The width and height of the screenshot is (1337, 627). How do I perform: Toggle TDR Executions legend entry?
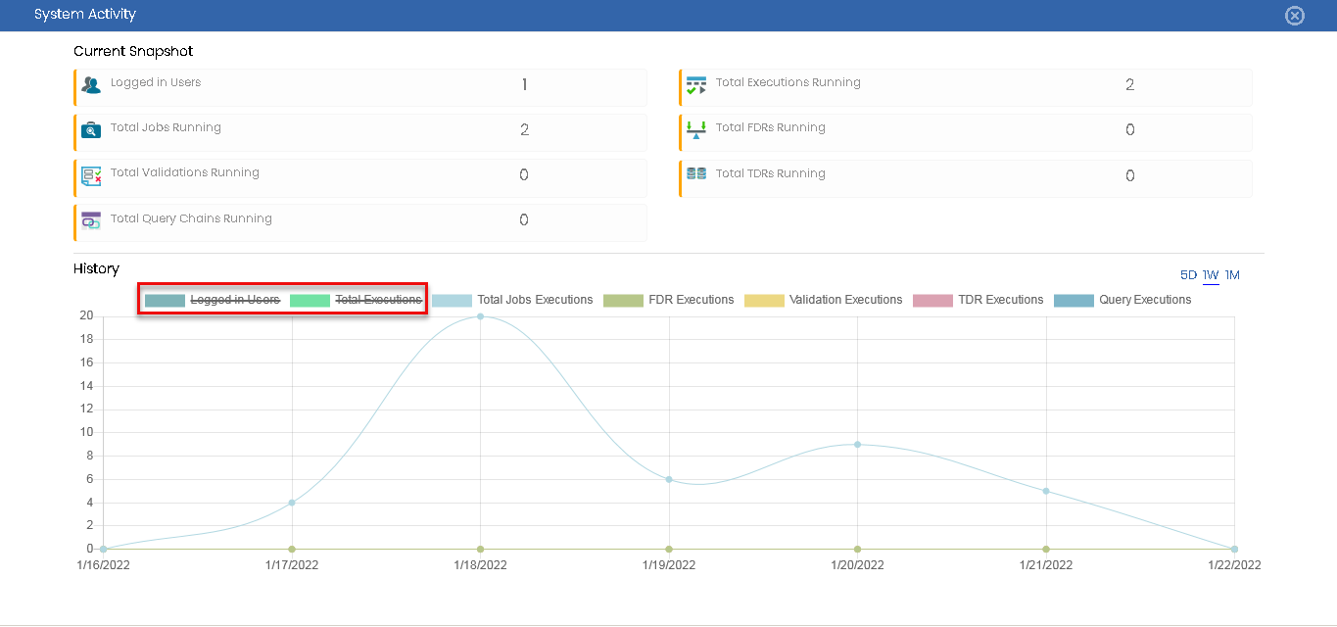coord(979,300)
